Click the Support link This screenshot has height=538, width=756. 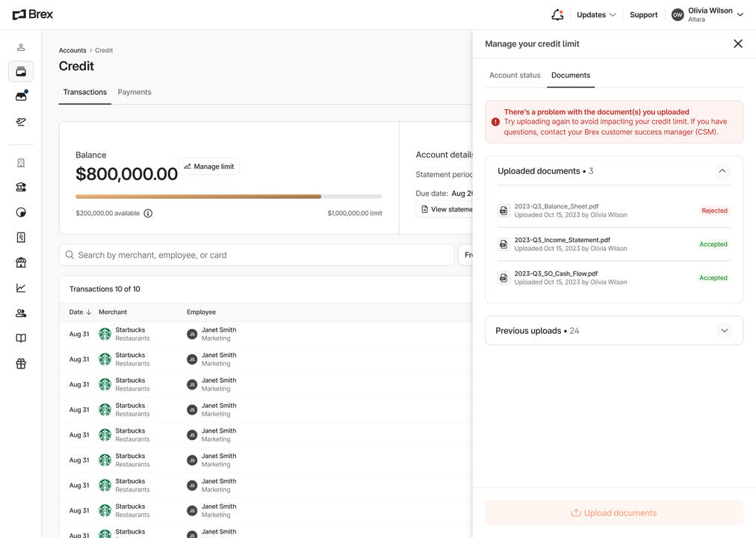(643, 15)
